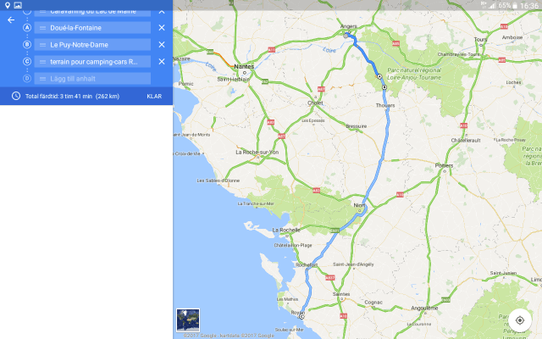This screenshot has height=339, width=542.
Task: Remove the Le Puy-Notre-Dame stop
Action: coord(161,45)
